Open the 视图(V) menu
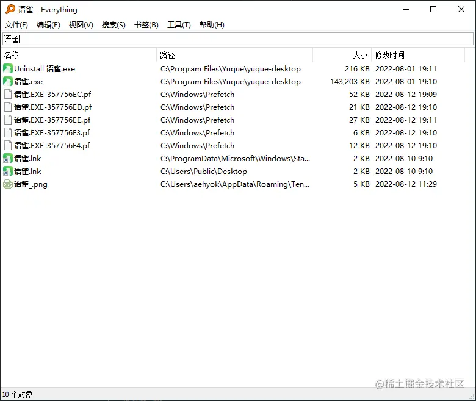Screen dimensions: 476x401 tap(81, 25)
